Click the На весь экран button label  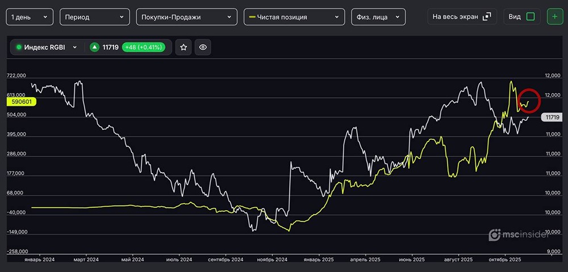click(455, 16)
